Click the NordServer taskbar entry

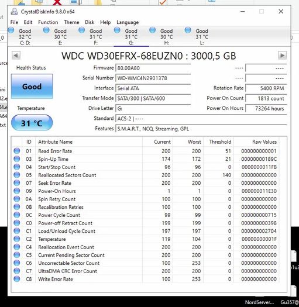point(259,302)
